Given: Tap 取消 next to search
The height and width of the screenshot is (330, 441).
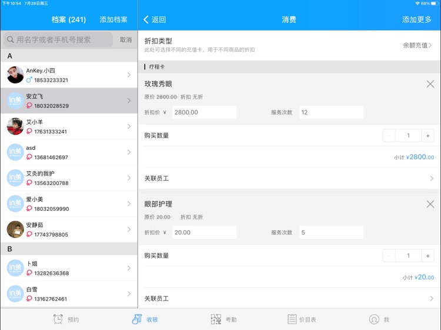Looking at the screenshot, I should point(126,39).
